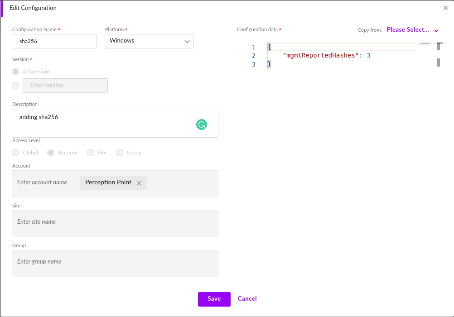Viewport: 454px width, 317px height.
Task: Choose the Site access level
Action: tap(91, 153)
